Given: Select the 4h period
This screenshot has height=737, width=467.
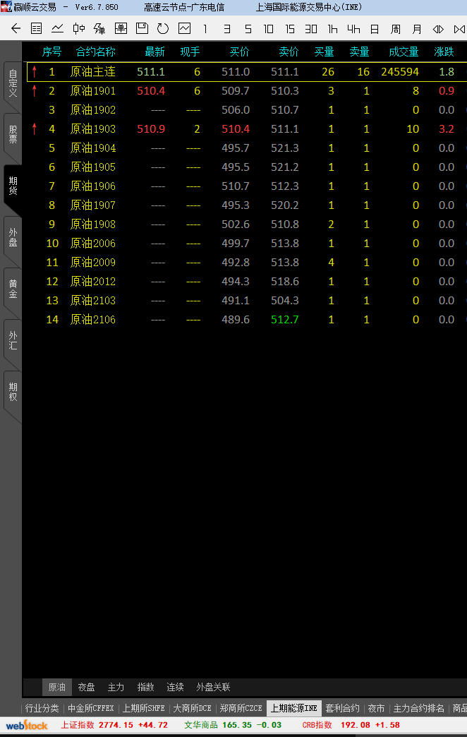Looking at the screenshot, I should click(353, 29).
